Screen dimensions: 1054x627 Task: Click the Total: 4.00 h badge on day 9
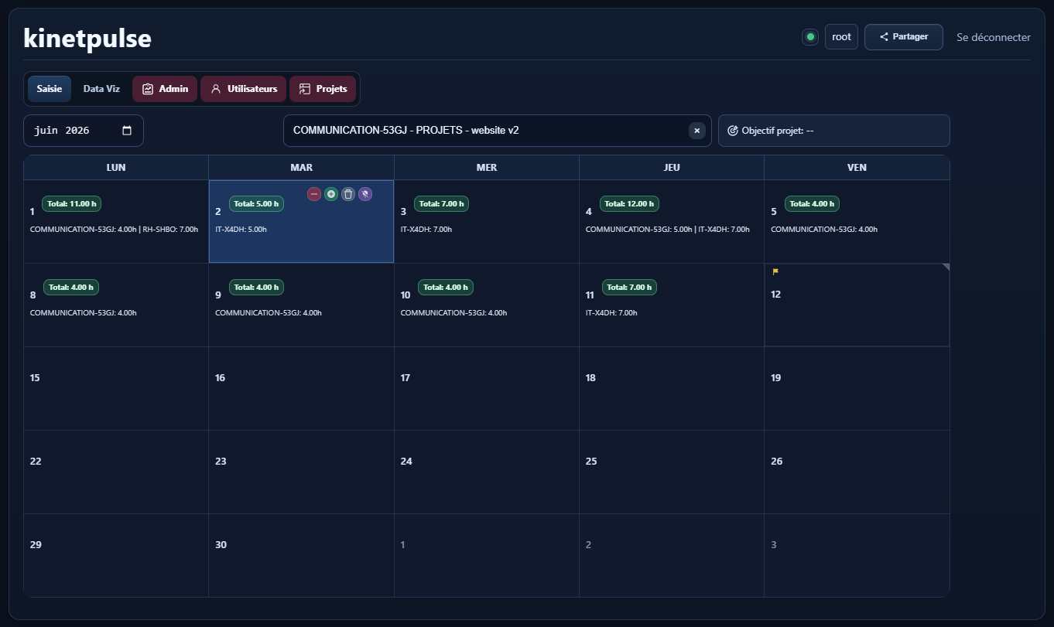point(256,287)
